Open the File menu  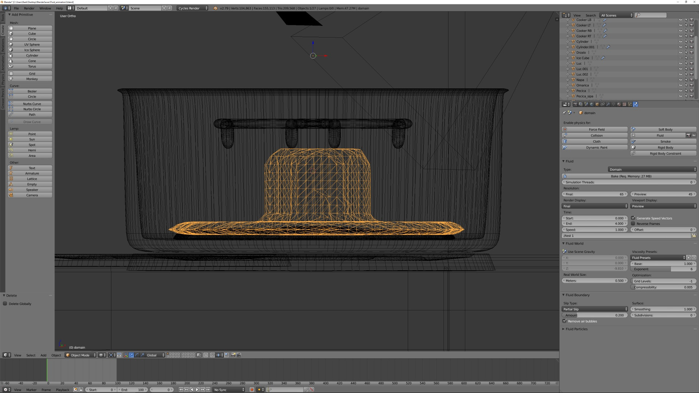pos(16,8)
